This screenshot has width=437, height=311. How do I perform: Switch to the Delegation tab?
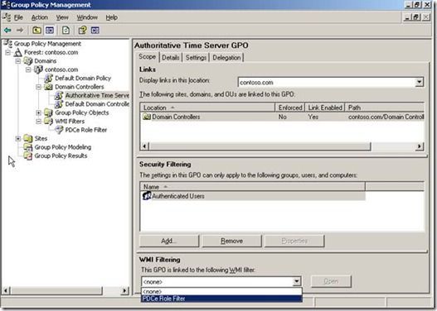coord(226,58)
